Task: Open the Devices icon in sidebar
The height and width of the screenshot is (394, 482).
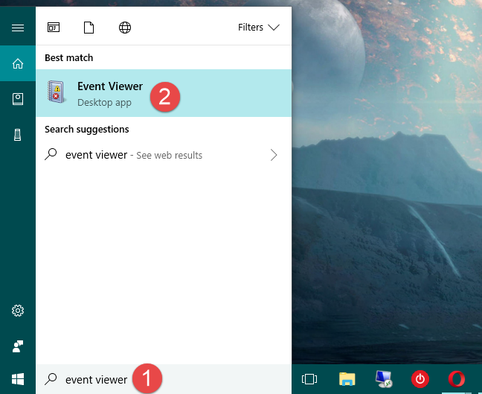Action: click(x=18, y=135)
